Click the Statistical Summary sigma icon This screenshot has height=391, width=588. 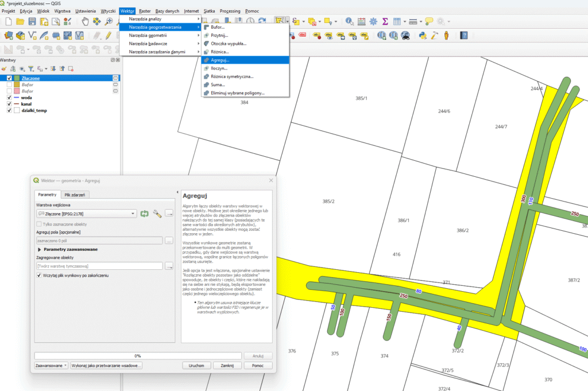(385, 22)
